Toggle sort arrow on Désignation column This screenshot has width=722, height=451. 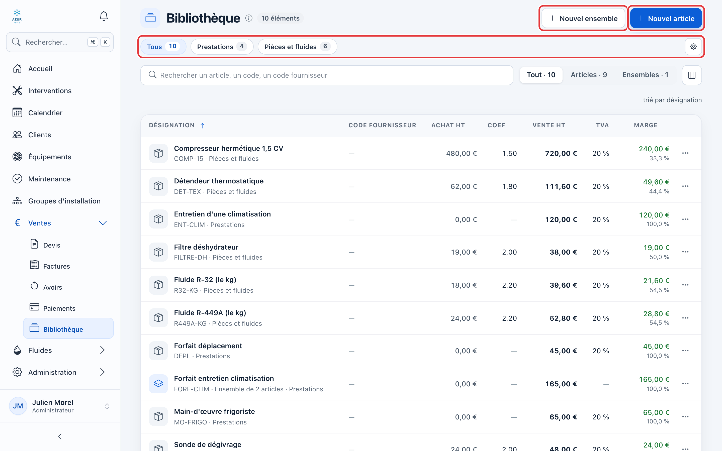pos(202,126)
